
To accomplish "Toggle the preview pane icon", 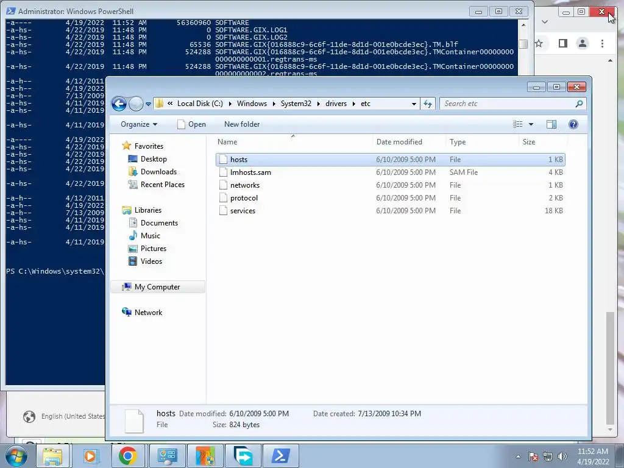I will pyautogui.click(x=551, y=124).
